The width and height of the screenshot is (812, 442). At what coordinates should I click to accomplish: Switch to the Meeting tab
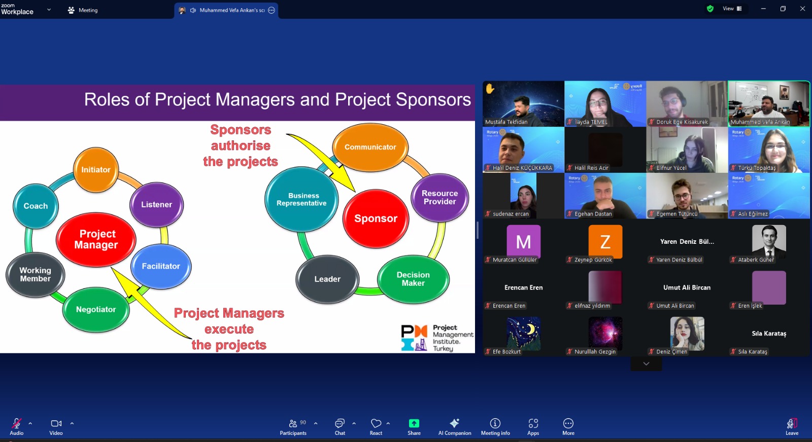click(83, 10)
